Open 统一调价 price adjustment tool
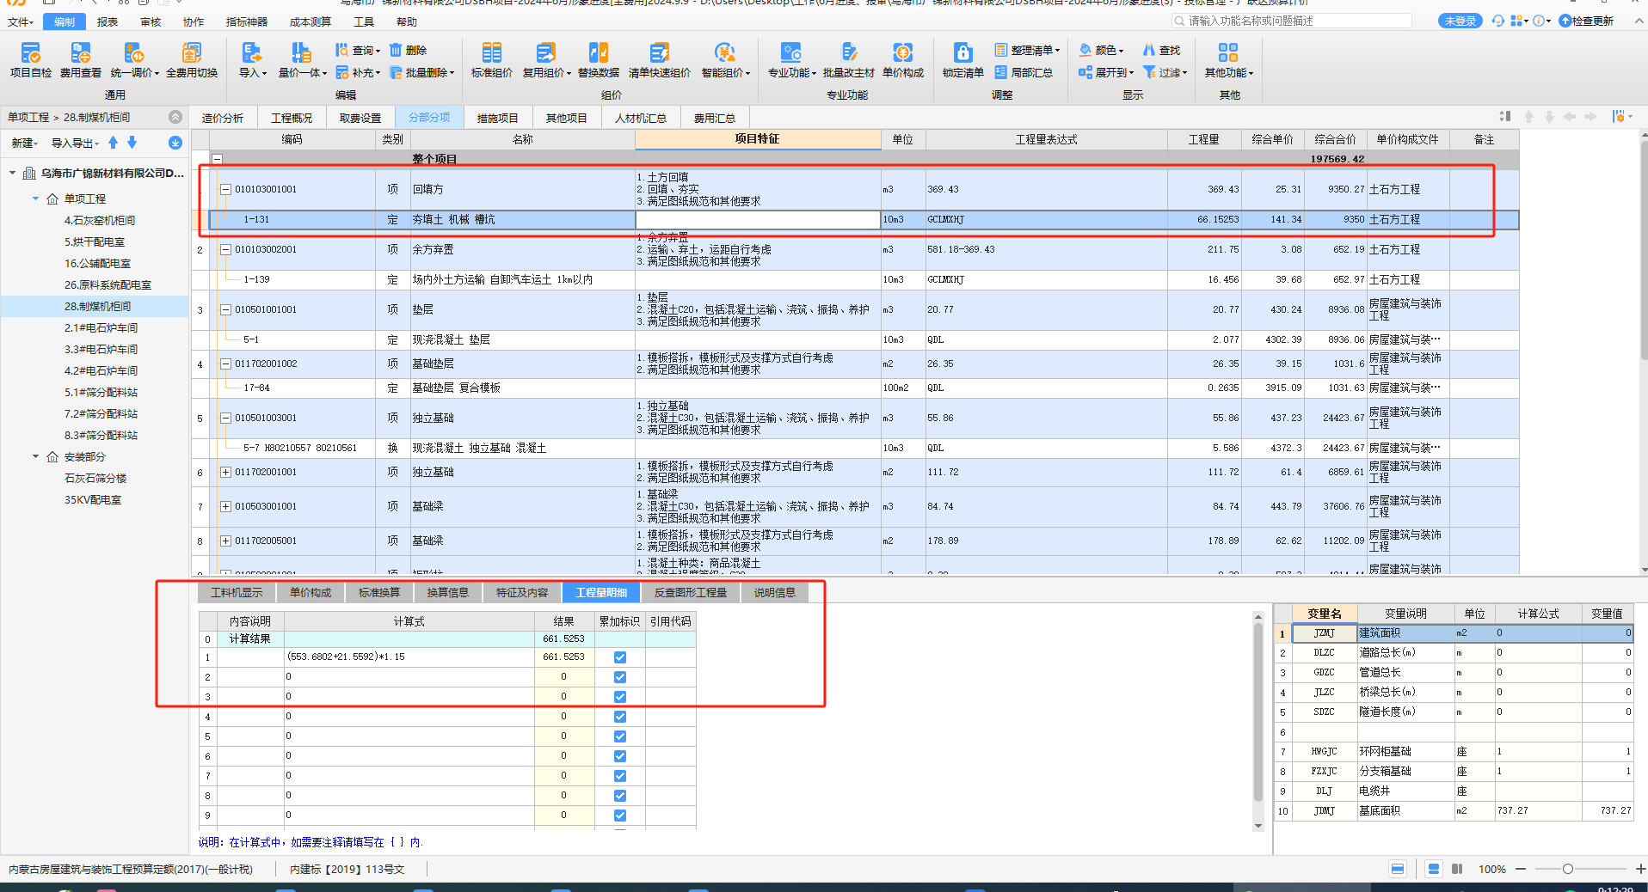The height and width of the screenshot is (892, 1648). click(134, 60)
